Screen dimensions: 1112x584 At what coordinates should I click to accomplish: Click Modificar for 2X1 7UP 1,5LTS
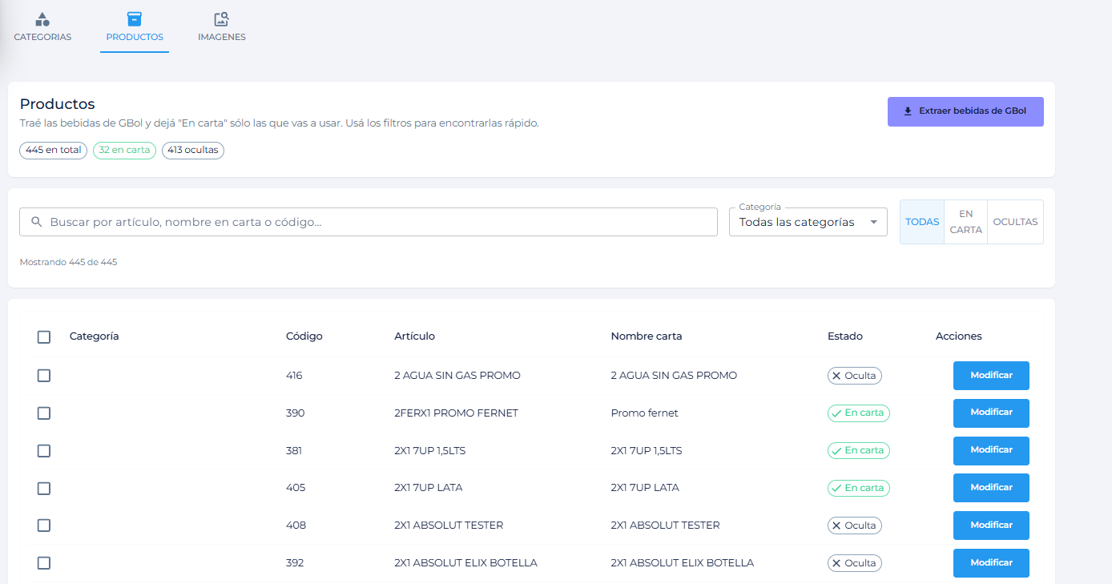991,451
